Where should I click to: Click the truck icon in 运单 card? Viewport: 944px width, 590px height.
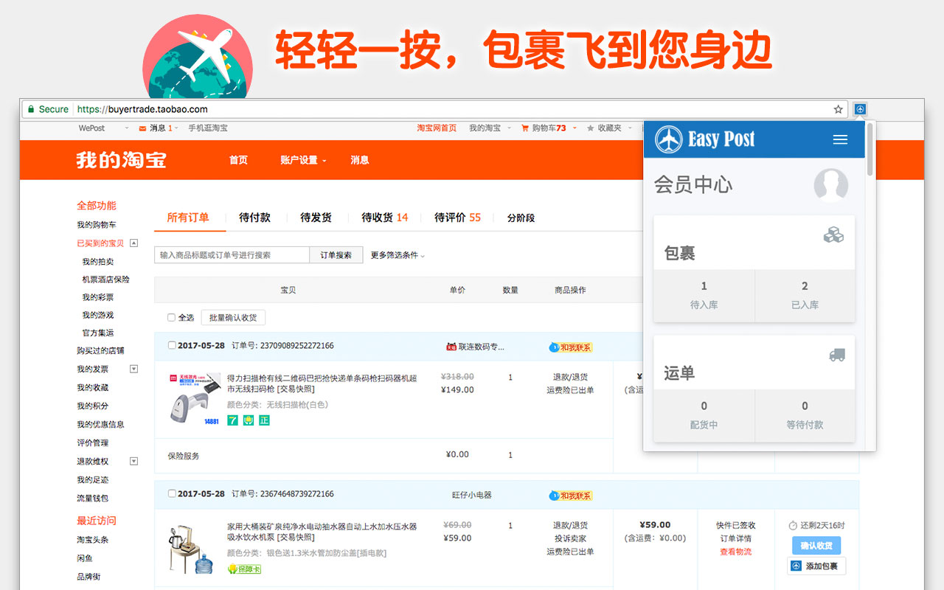click(x=837, y=355)
